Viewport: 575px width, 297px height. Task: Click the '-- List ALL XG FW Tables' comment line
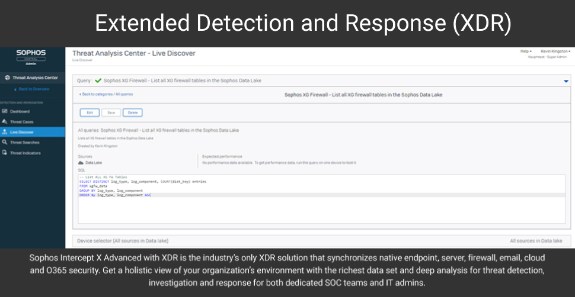point(103,177)
